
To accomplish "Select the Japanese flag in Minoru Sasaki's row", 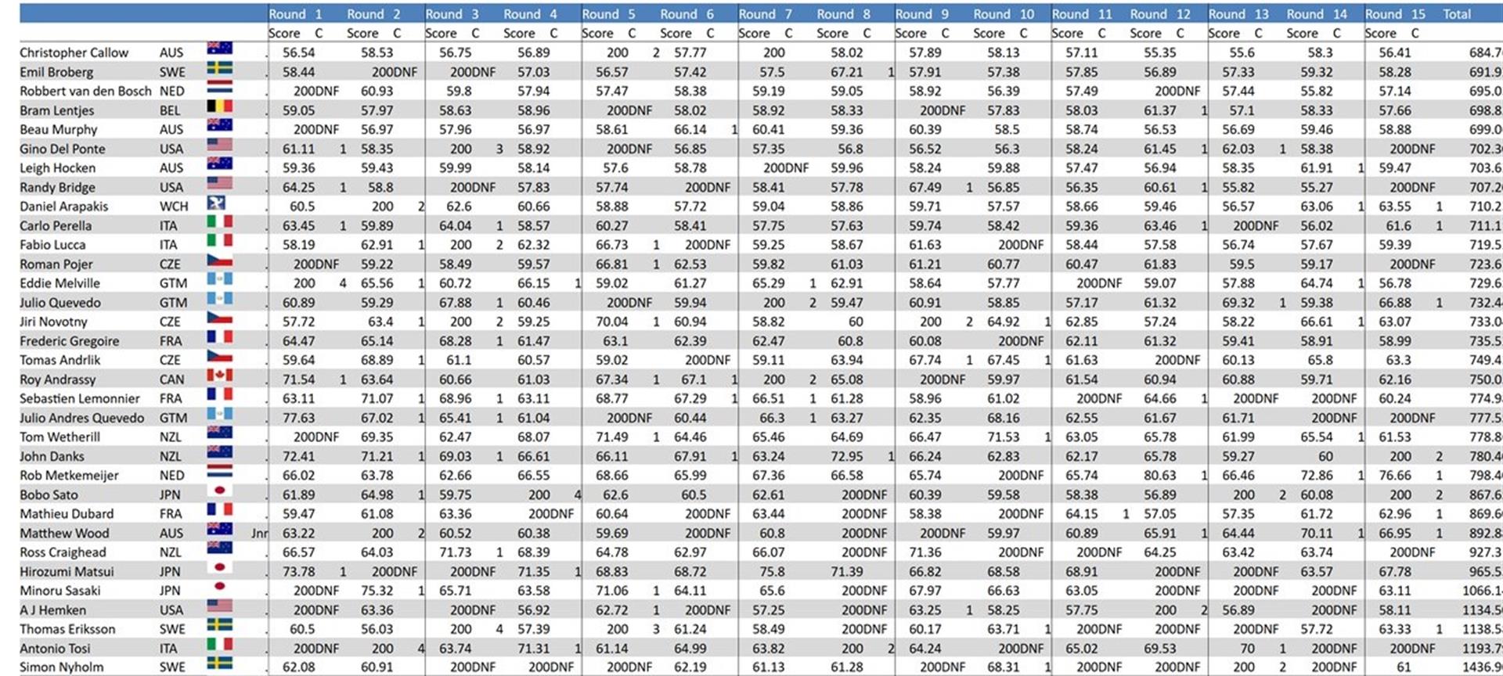I will tap(219, 586).
